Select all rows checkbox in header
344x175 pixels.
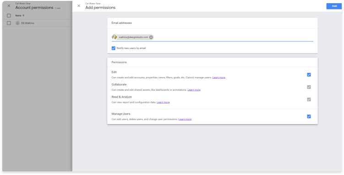[x=9, y=16]
